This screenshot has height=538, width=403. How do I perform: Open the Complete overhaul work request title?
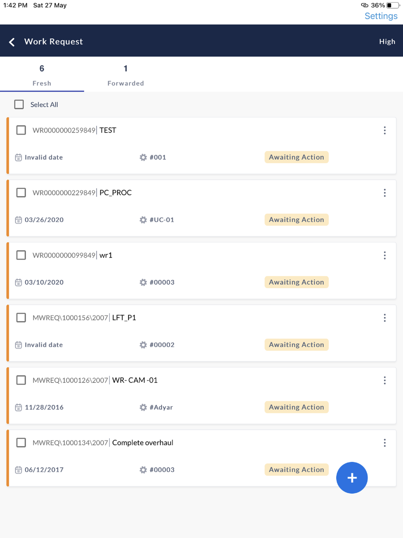[143, 443]
